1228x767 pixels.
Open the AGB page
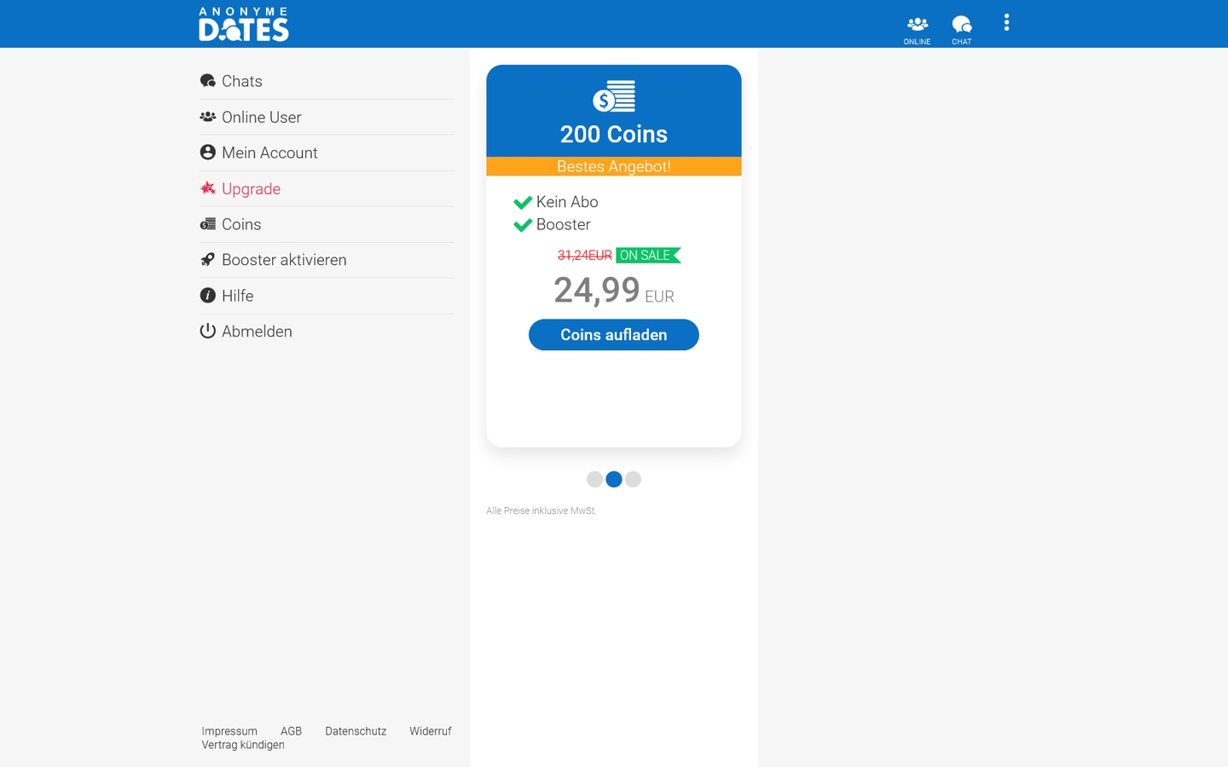(291, 730)
